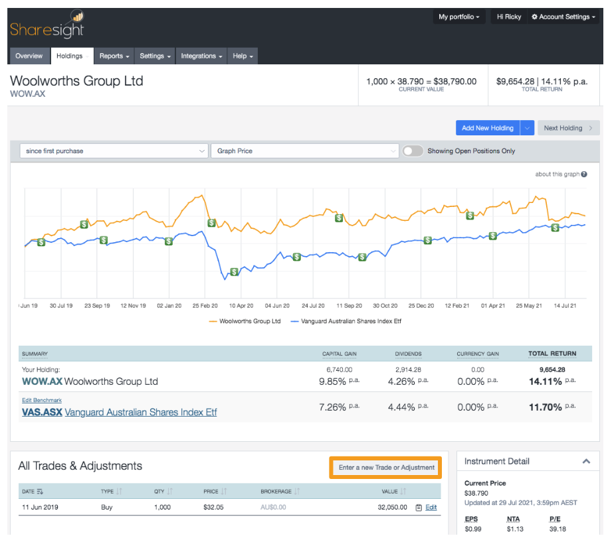Click the NTA label in Instrument Detail
This screenshot has height=546, width=606.
pos(513,519)
